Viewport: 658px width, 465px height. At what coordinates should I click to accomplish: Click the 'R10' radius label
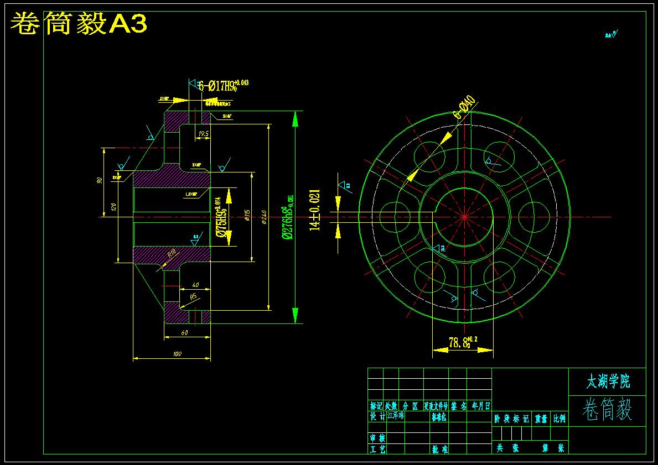(x=172, y=254)
